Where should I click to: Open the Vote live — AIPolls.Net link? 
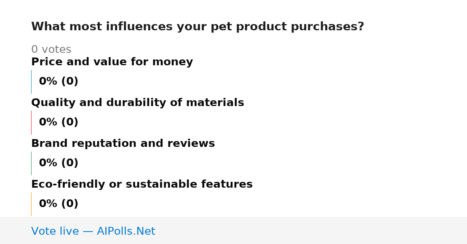click(x=93, y=231)
